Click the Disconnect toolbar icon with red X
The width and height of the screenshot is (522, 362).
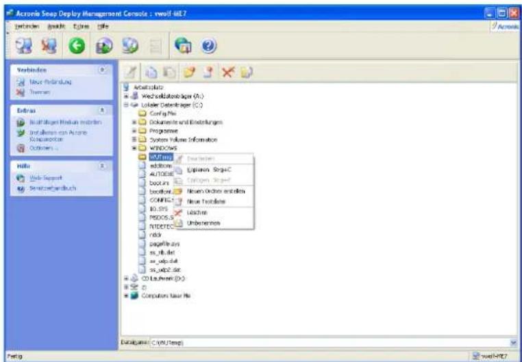coord(49,46)
